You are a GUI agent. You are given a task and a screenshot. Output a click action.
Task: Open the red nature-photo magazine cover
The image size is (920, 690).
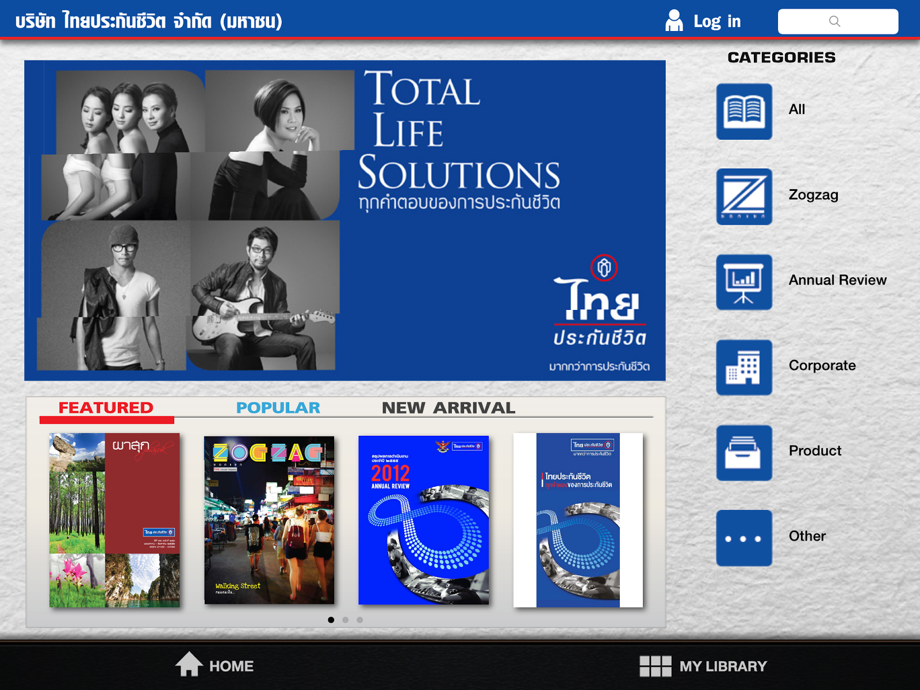(x=114, y=520)
